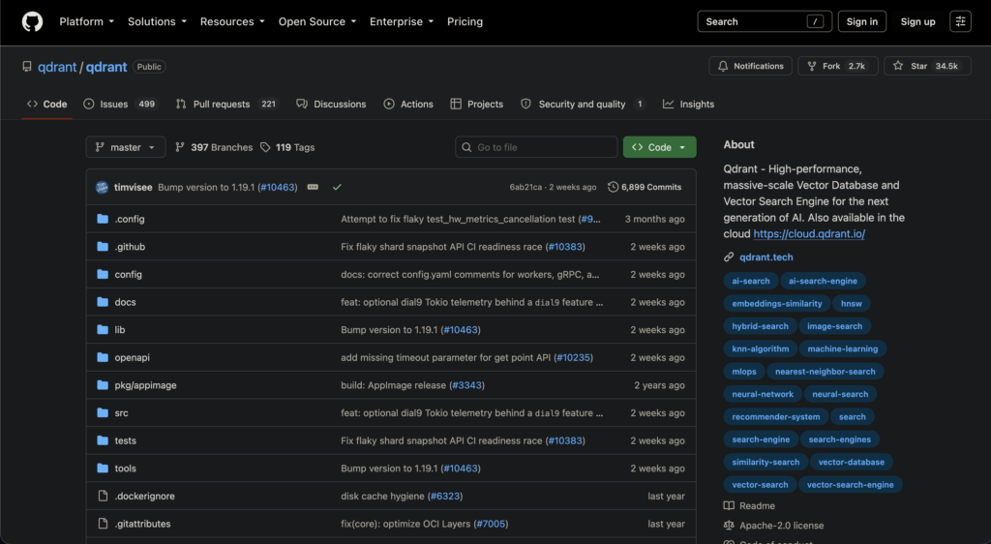Open the GitHub logo homepage
The height and width of the screenshot is (544, 991).
pos(32,21)
